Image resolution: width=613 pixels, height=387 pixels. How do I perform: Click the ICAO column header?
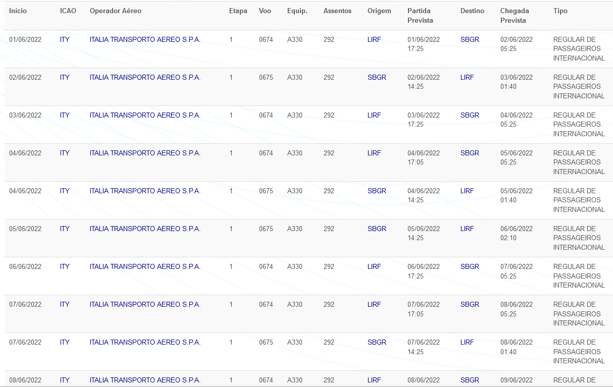pos(68,11)
